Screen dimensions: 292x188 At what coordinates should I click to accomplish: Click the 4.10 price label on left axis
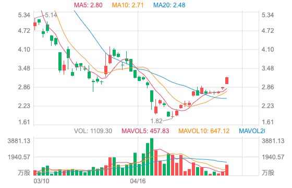pyautogui.click(x=24, y=50)
